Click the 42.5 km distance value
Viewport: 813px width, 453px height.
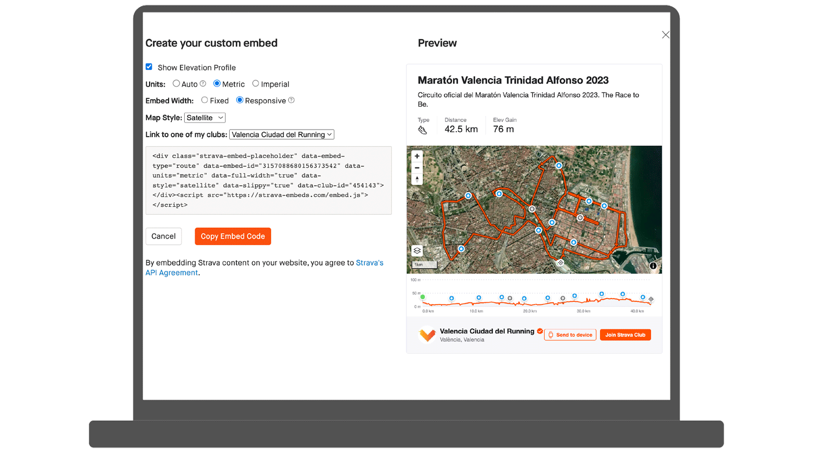point(461,129)
